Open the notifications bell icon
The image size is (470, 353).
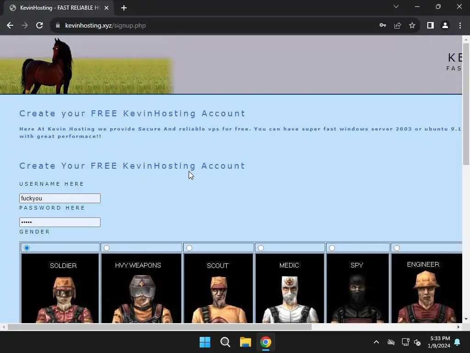tap(458, 342)
